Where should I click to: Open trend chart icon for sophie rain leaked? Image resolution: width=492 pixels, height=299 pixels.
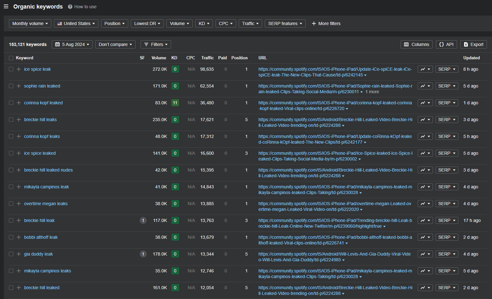pos(425,86)
